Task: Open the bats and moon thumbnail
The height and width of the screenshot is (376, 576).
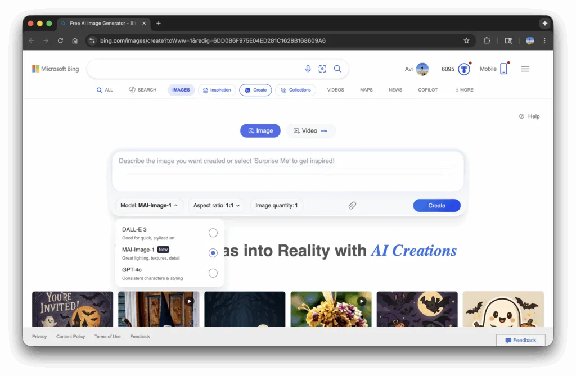Action: click(417, 309)
